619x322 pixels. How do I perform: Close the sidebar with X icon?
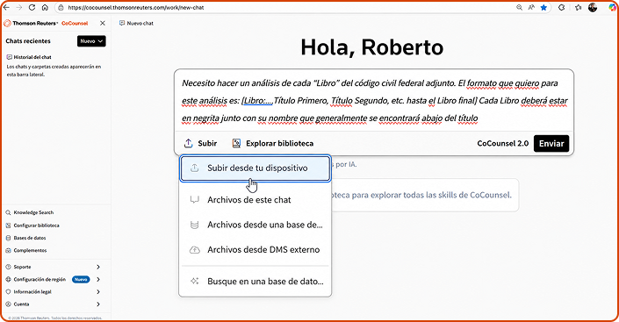click(103, 24)
